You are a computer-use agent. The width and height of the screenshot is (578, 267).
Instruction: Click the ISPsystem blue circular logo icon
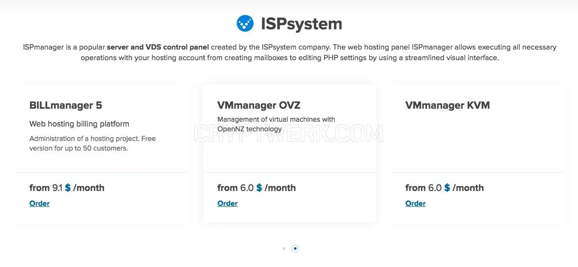(x=245, y=23)
